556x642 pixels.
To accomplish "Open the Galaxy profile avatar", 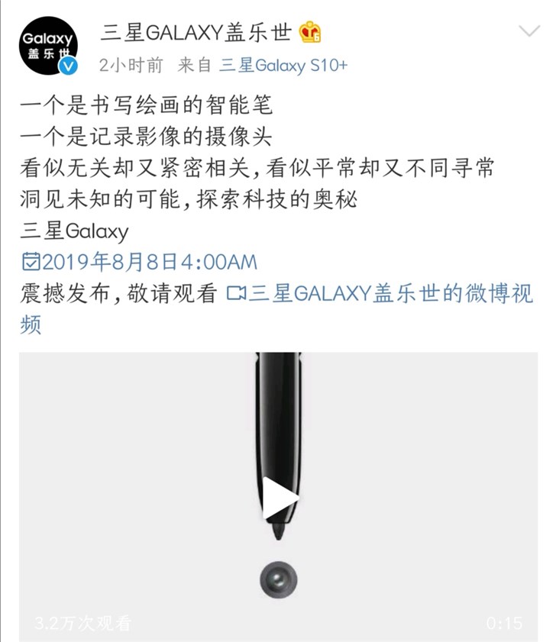I will [48, 46].
